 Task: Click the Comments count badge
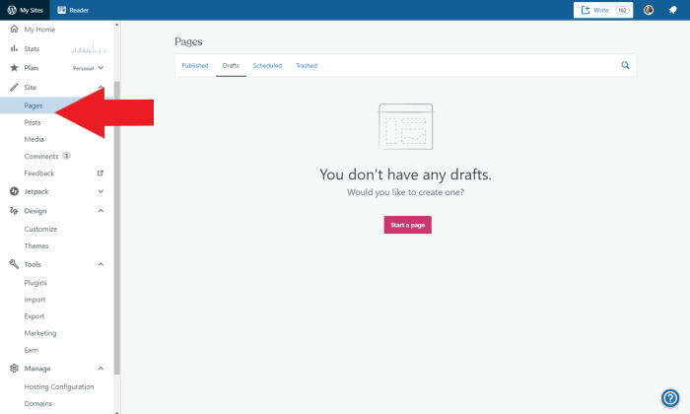click(66, 156)
